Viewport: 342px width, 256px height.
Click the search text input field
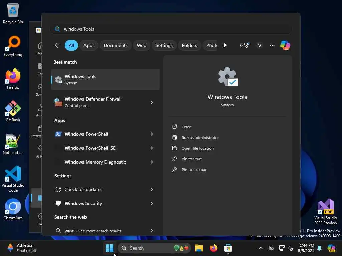click(x=171, y=29)
